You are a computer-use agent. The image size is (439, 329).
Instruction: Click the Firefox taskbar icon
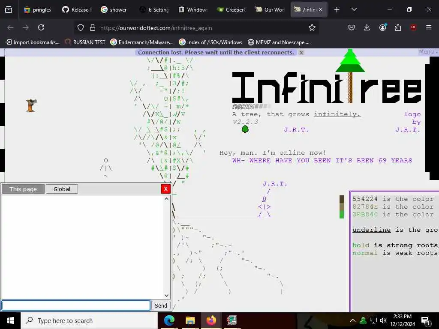(211, 320)
